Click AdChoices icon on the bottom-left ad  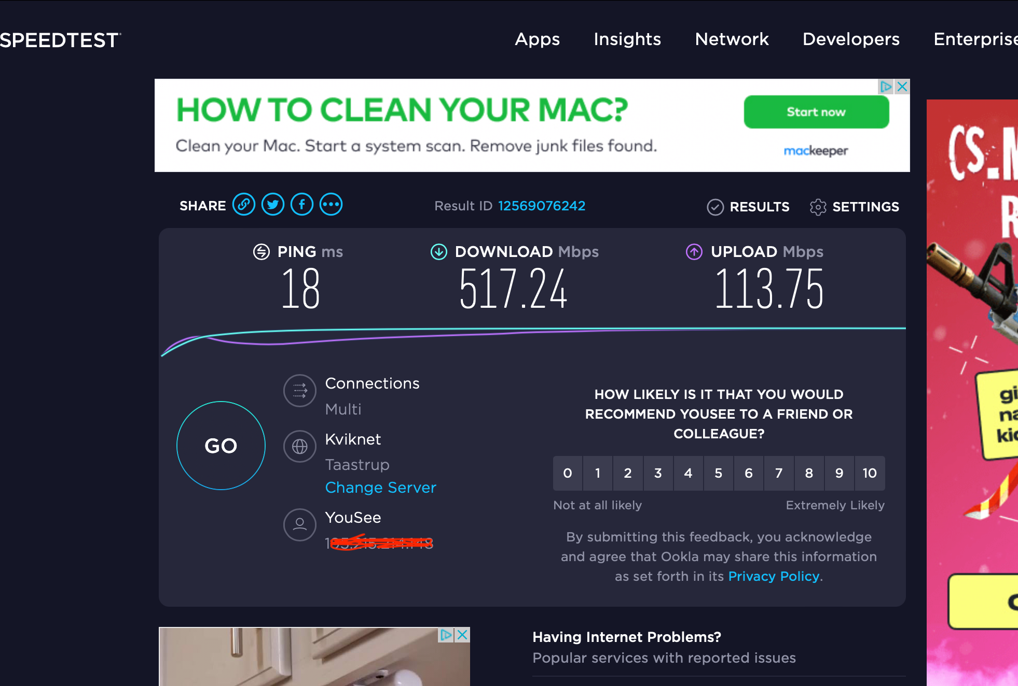(446, 635)
